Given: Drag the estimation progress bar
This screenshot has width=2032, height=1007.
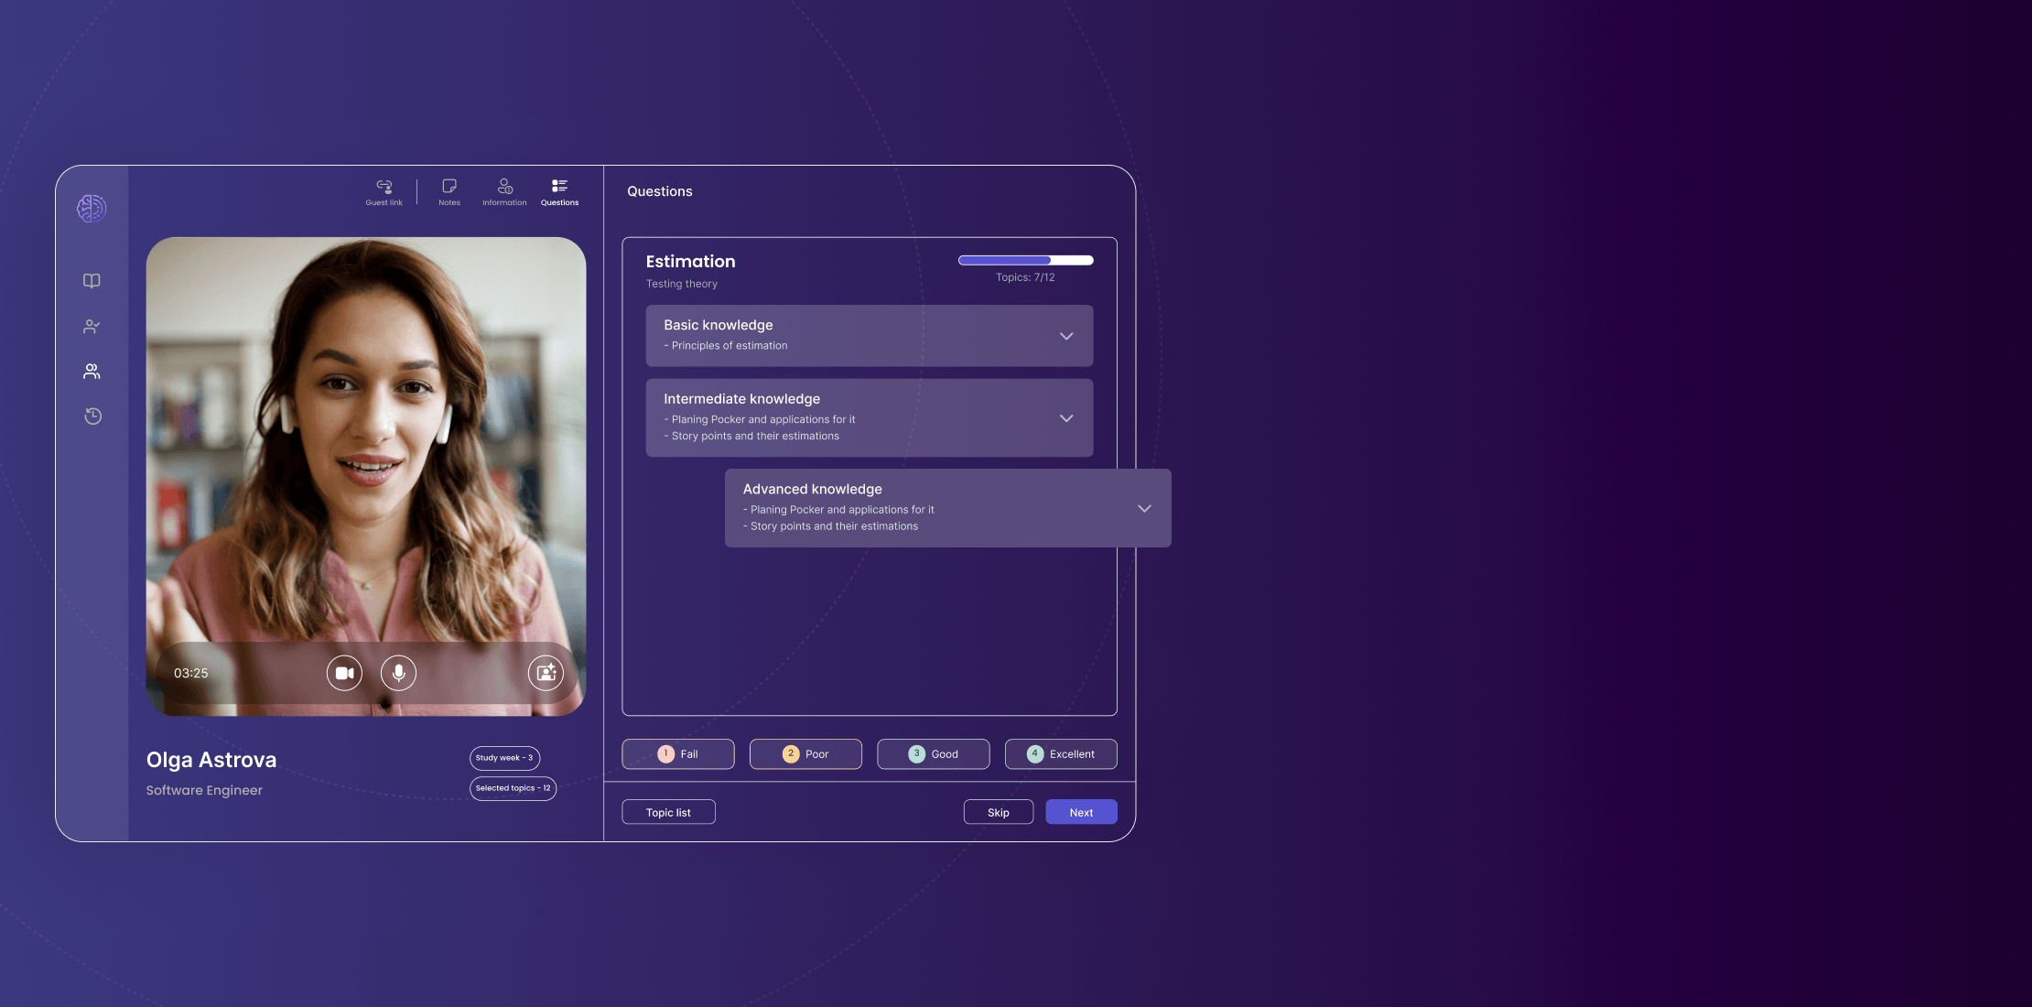Looking at the screenshot, I should pos(1037,261).
